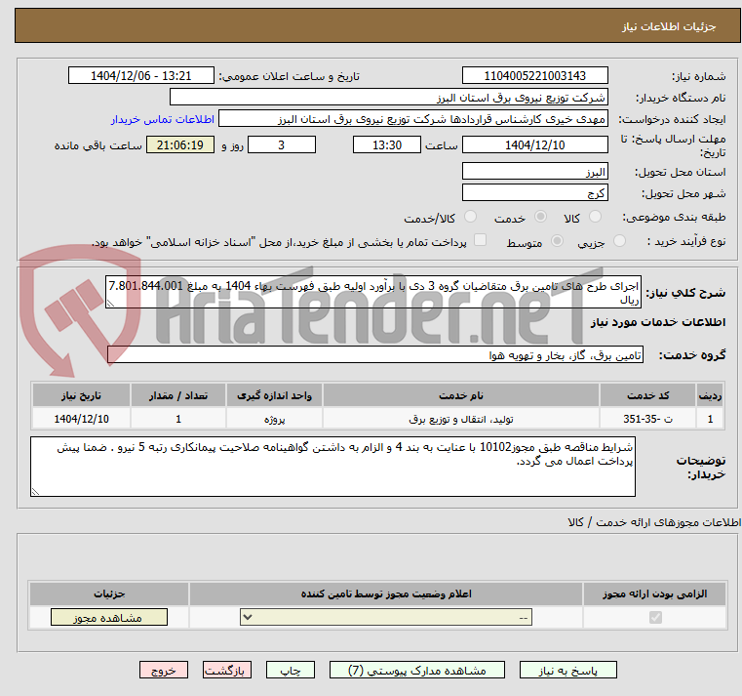This screenshot has width=742, height=696.
Task: Click the announcement date field 1404/12/06 - 13:21
Action: [x=141, y=76]
